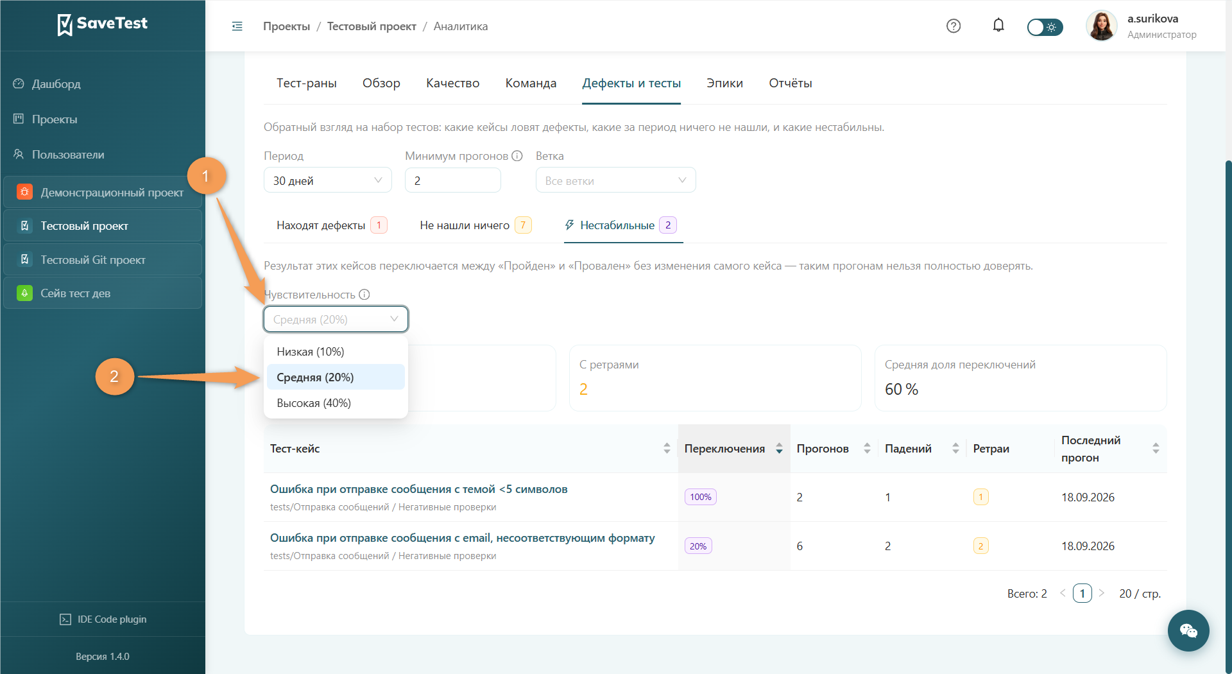The height and width of the screenshot is (674, 1232).
Task: Open notifications bell
Action: [x=998, y=26]
